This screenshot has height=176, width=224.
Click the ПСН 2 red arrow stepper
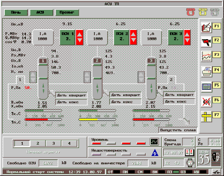133,36
